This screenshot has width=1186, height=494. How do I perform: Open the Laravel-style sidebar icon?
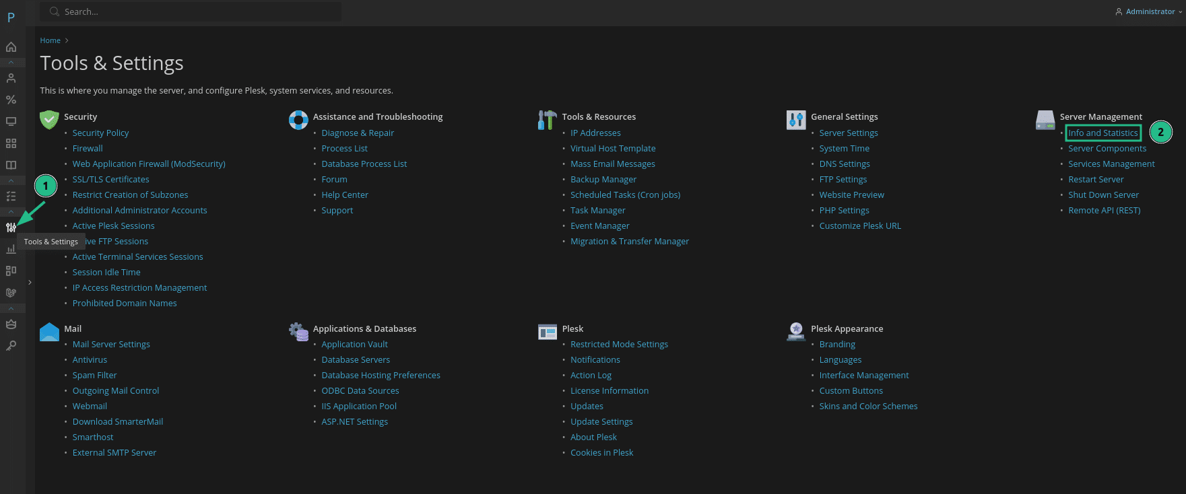[11, 293]
